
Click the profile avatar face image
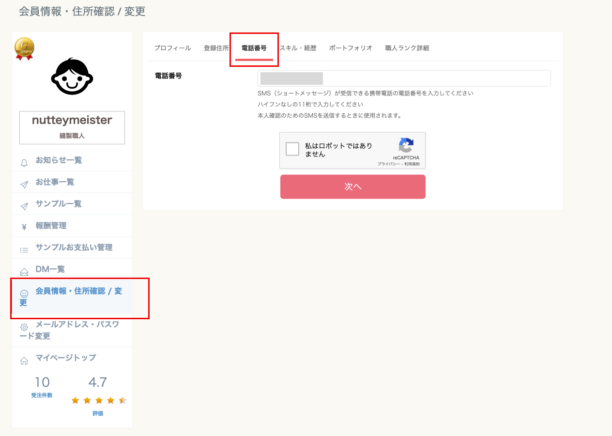click(72, 77)
